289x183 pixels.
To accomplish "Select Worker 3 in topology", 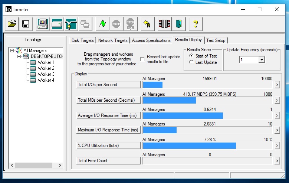I will point(46,74).
